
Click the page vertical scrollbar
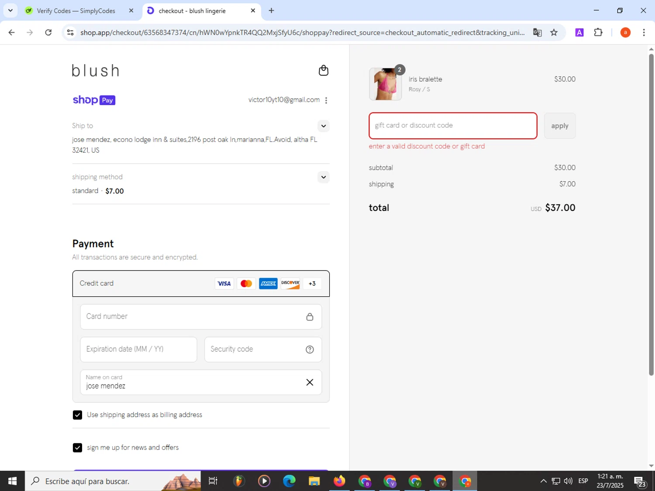651,214
